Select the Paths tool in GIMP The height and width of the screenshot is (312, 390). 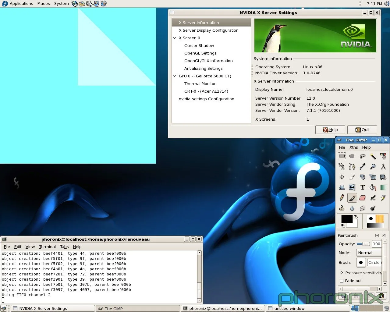click(352, 167)
